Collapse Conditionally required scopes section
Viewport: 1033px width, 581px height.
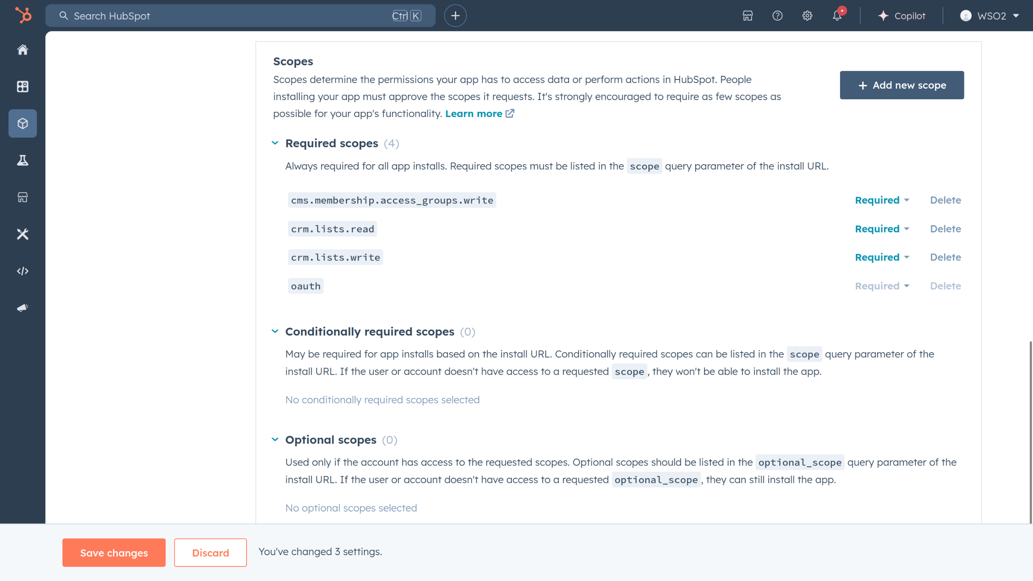pos(275,331)
